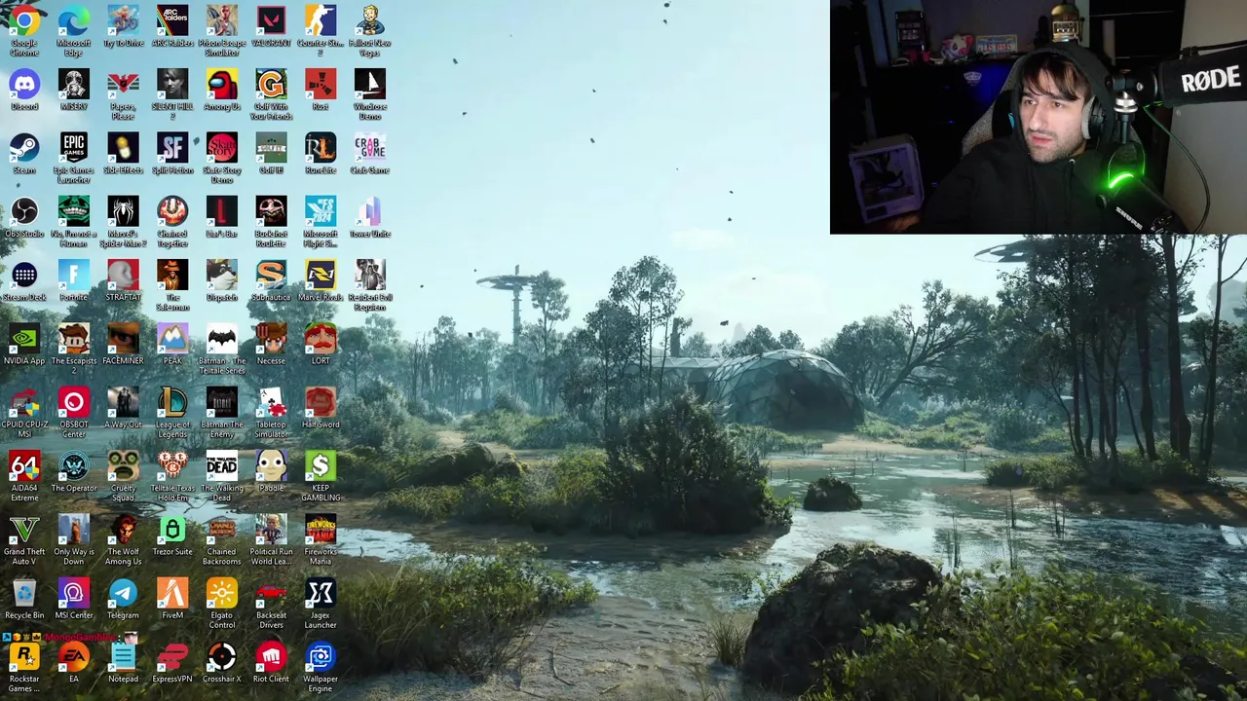The width and height of the screenshot is (1247, 701).
Task: Select the Golf With Your Friends icon
Action: point(271,85)
